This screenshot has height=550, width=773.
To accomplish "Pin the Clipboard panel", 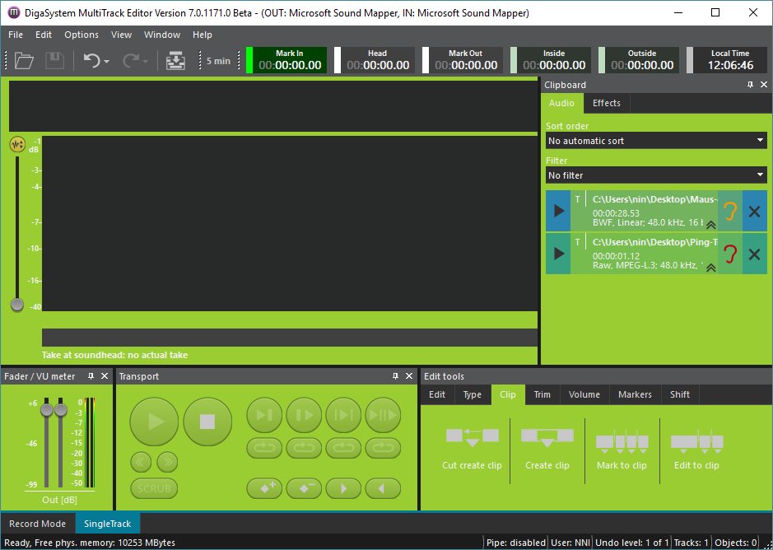I will point(750,85).
